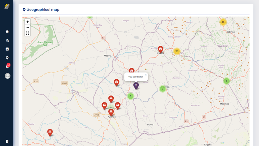Expand the yellow cluster of 20
This screenshot has width=259, height=146.
(x=177, y=51)
